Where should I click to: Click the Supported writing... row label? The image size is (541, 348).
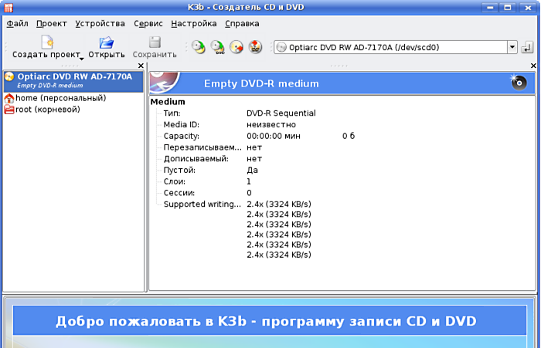click(202, 204)
